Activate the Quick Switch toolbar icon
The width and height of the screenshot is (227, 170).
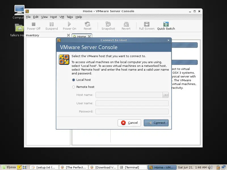(166, 24)
